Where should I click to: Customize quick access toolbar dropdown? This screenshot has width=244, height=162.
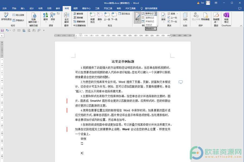(x=44, y=30)
